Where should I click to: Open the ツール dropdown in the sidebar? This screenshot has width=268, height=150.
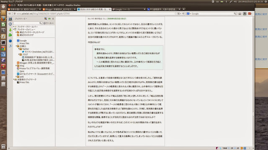click(49, 23)
